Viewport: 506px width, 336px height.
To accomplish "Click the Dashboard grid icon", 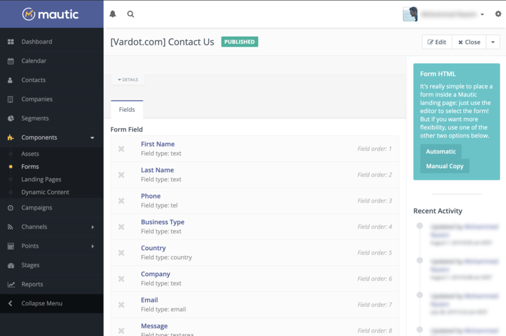I will 11,42.
